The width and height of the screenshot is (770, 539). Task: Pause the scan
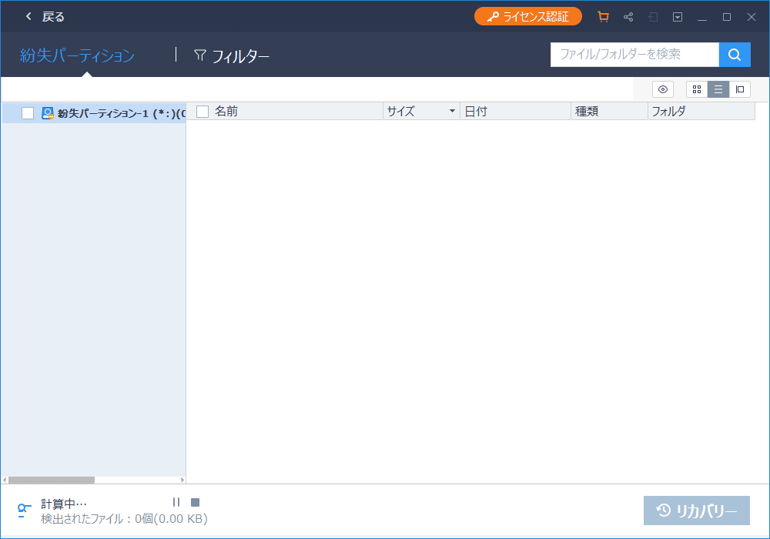point(176,502)
